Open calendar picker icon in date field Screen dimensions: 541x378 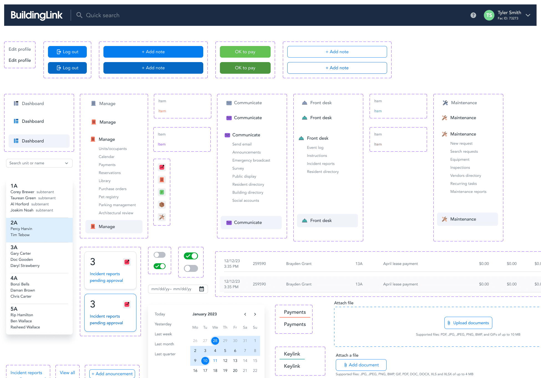[x=202, y=289]
